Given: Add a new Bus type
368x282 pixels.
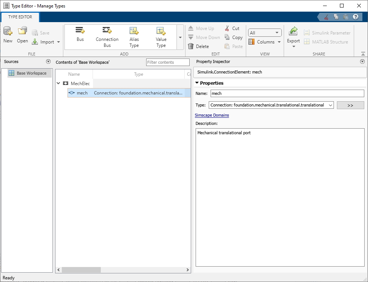Looking at the screenshot, I should tap(80, 34).
